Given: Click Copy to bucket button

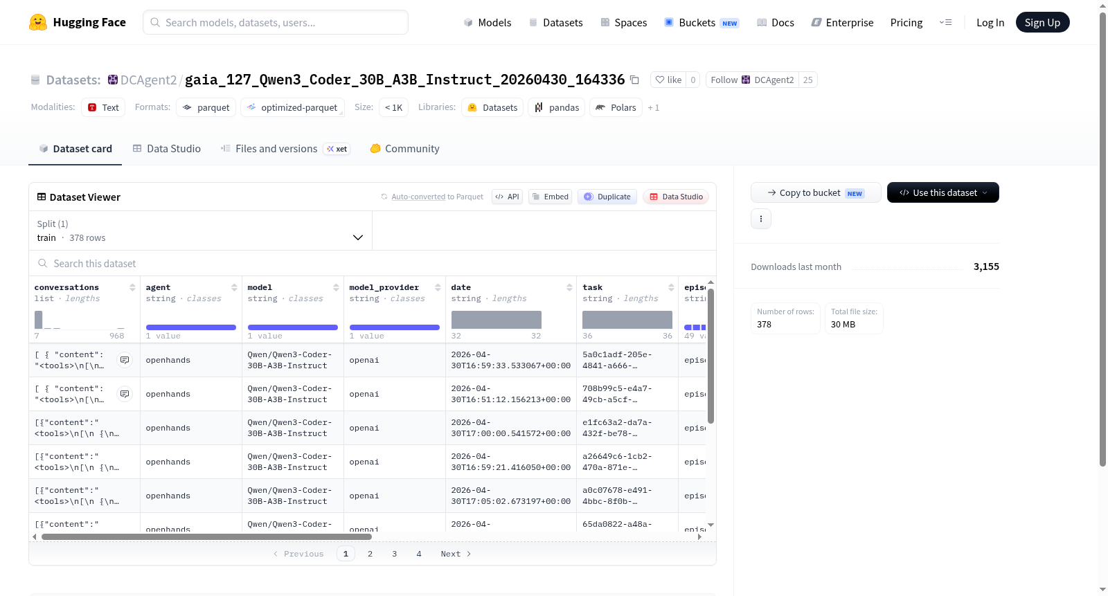Looking at the screenshot, I should 816,192.
